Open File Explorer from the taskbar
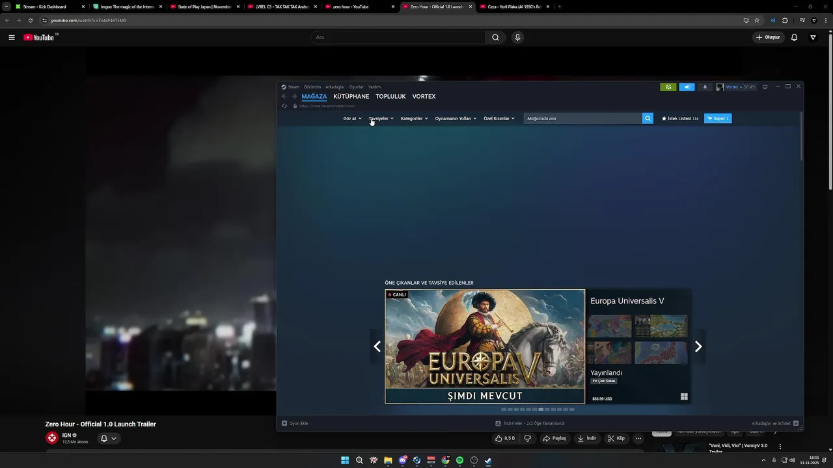833x468 pixels. point(388,460)
